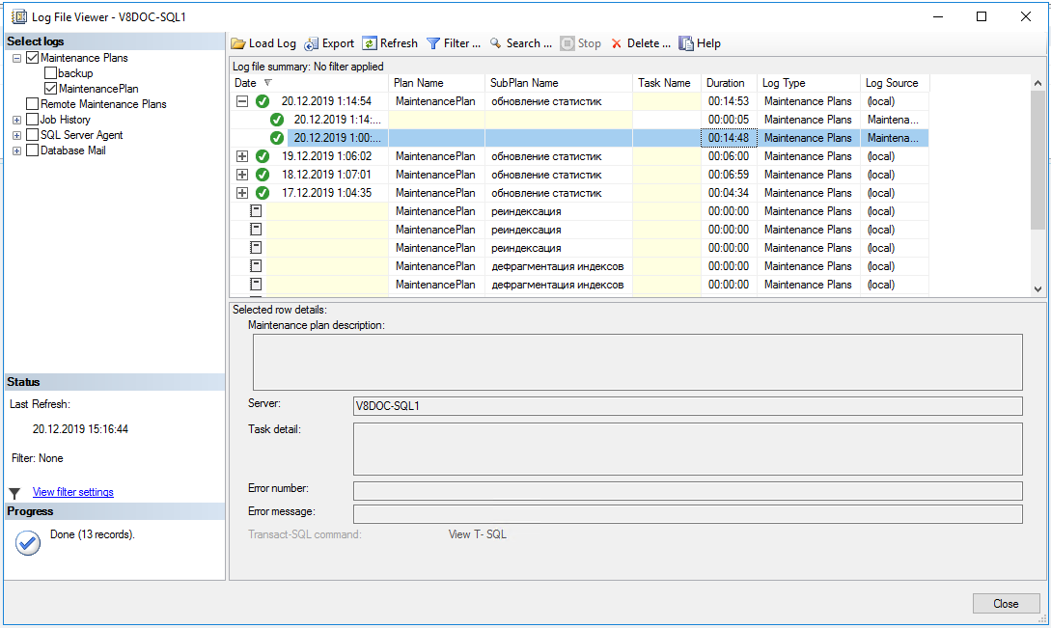Image resolution: width=1051 pixels, height=628 pixels.
Task: Collapse the Maintenance Plans tree node
Action: 16,58
